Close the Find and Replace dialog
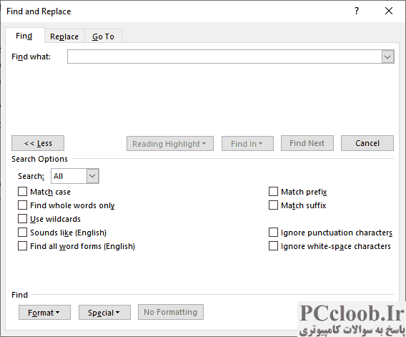This screenshot has width=406, height=337. 389,11
